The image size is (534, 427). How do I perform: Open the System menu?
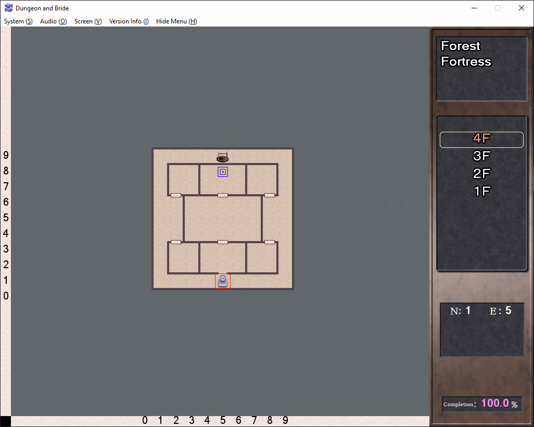coord(18,21)
